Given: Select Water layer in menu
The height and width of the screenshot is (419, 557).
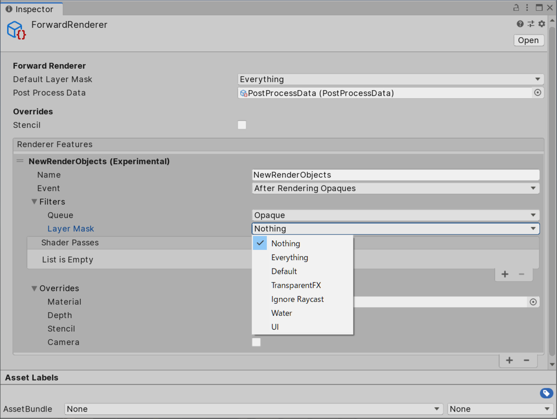Looking at the screenshot, I should pyautogui.click(x=303, y=313).
